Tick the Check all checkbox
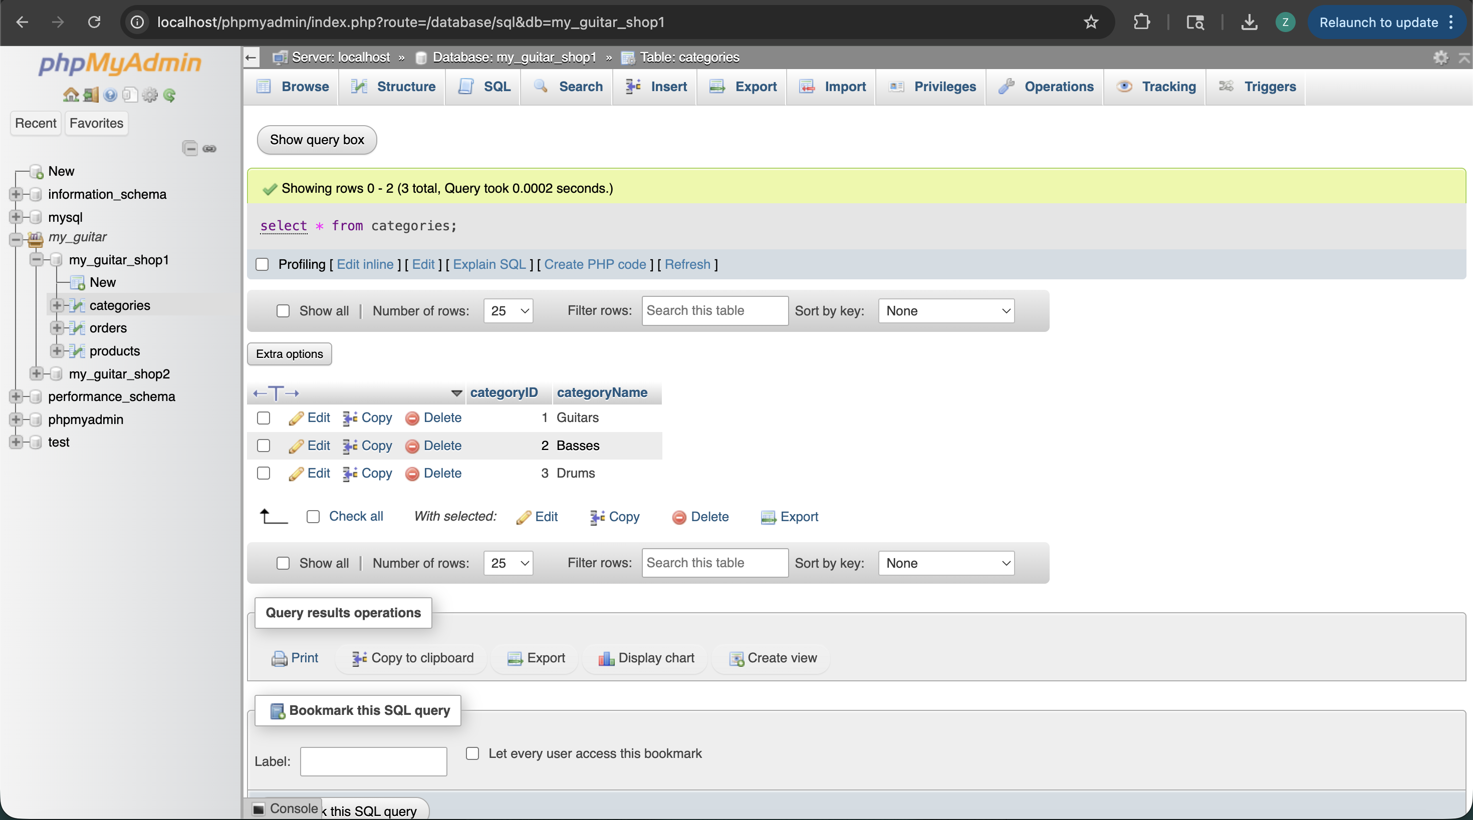This screenshot has height=820, width=1473. tap(313, 517)
